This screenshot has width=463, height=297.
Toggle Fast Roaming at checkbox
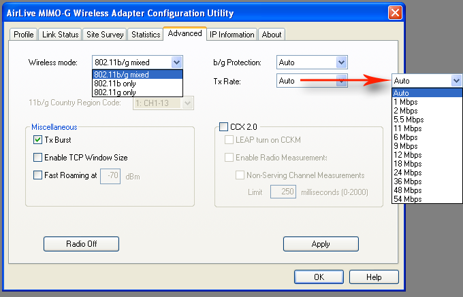pyautogui.click(x=37, y=175)
